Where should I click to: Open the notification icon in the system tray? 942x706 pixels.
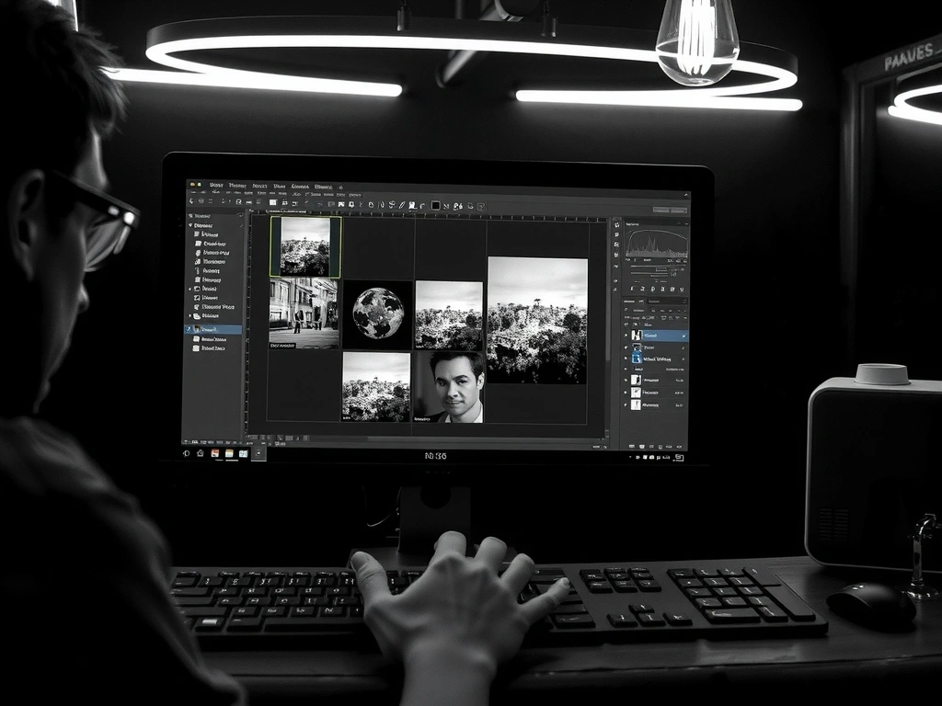(x=679, y=456)
